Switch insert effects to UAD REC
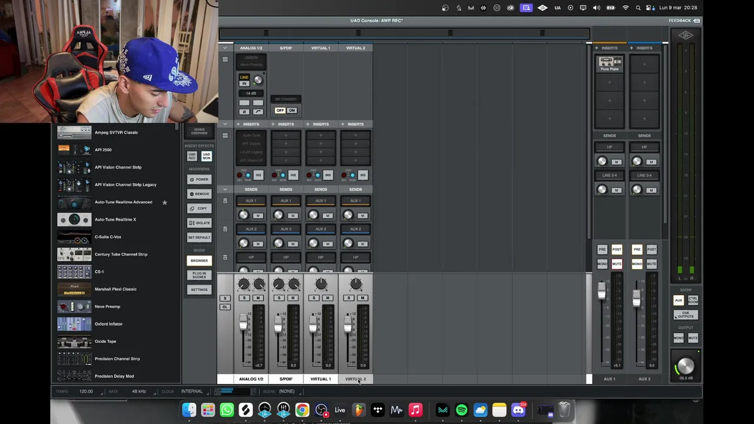Screen dimensions: 754x424 click(x=192, y=156)
